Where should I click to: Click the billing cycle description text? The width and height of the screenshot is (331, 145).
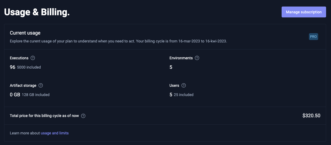(x=118, y=41)
